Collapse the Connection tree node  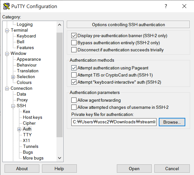pos(7,88)
